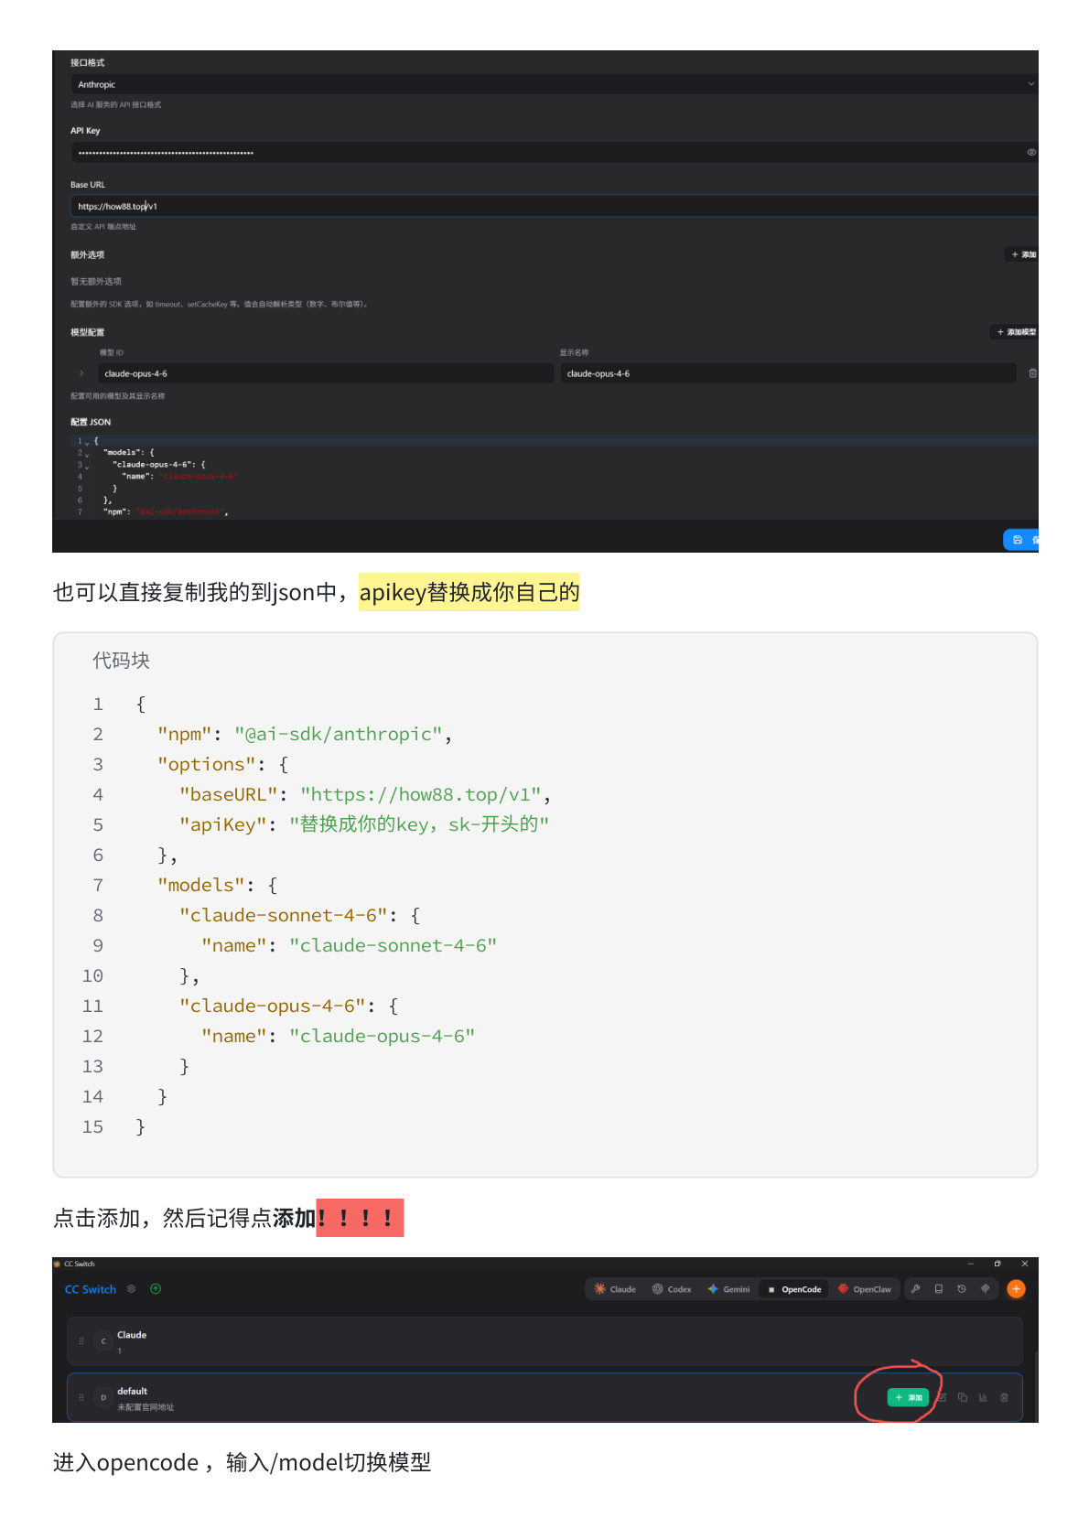Click the history clock icon in the CC Switch toolbar

tap(962, 1288)
